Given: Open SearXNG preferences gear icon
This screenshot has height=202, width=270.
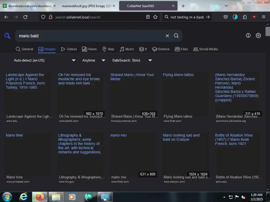Looking at the screenshot, I should point(258,36).
